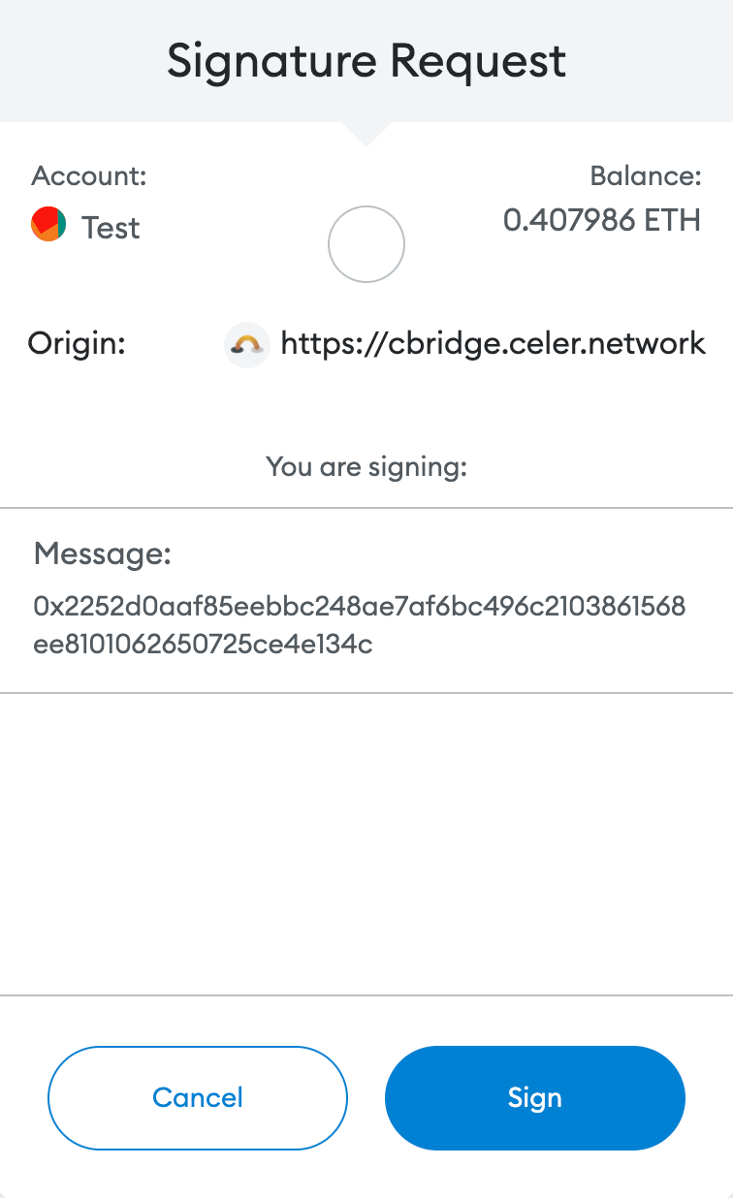This screenshot has width=733, height=1198.
Task: Click the empty circle placeholder icon
Action: (366, 245)
